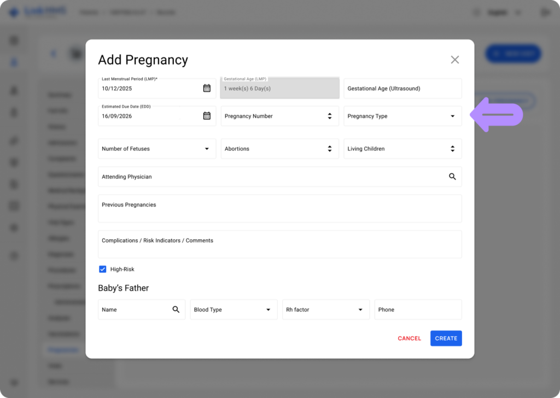Click the topmost icon in the left rail
This screenshot has width=560, height=398.
pyautogui.click(x=15, y=40)
